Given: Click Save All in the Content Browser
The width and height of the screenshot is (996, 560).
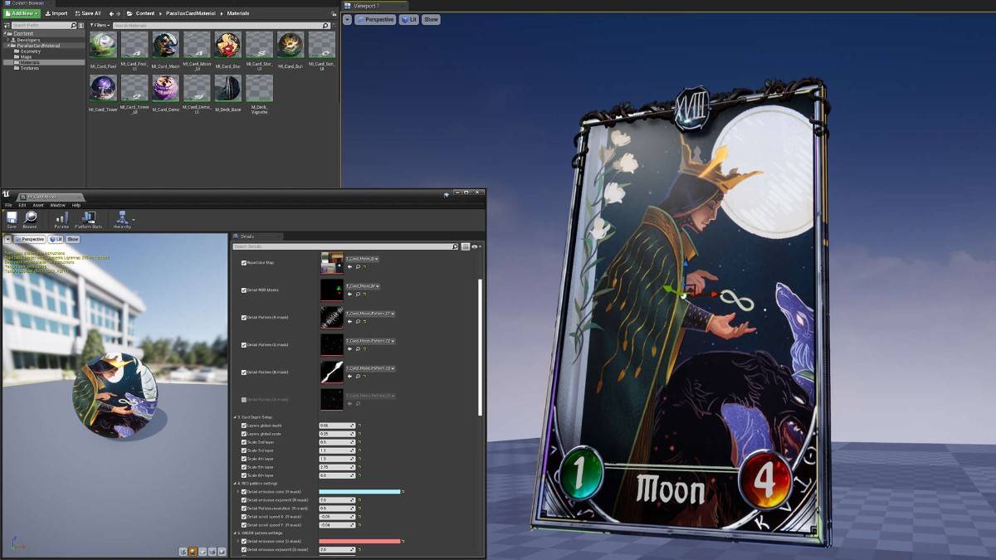Looking at the screenshot, I should [x=88, y=13].
